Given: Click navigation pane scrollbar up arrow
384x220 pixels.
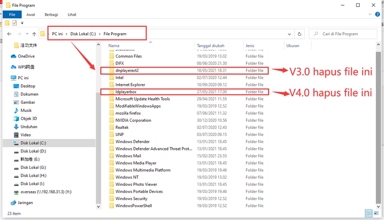Looking at the screenshot, I should [x=98, y=45].
